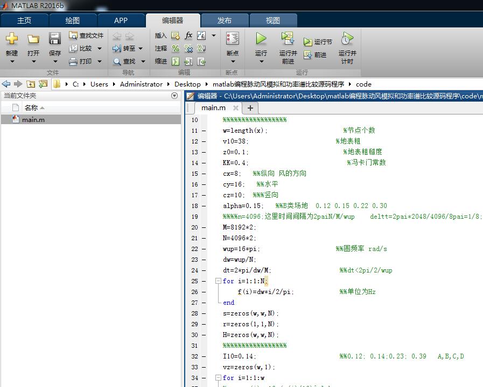The width and height of the screenshot is (483, 387).
Task: Click the browse for folder icon
Action: [x=43, y=84]
